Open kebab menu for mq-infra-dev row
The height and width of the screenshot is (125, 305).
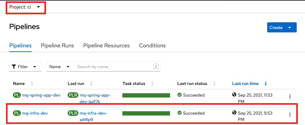tap(290, 115)
